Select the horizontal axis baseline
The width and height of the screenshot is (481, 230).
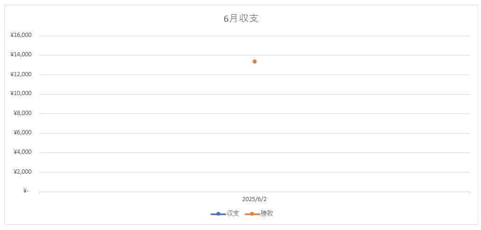point(254,192)
